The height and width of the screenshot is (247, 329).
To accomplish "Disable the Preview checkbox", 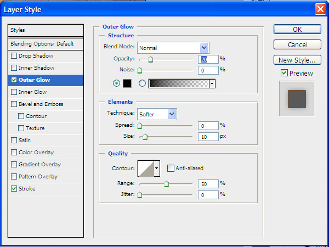I will pyautogui.click(x=283, y=73).
